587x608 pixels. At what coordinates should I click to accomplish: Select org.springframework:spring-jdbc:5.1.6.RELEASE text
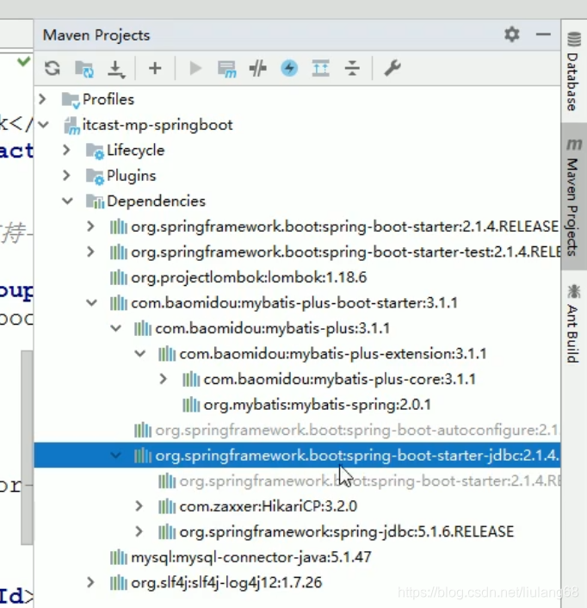point(347,532)
